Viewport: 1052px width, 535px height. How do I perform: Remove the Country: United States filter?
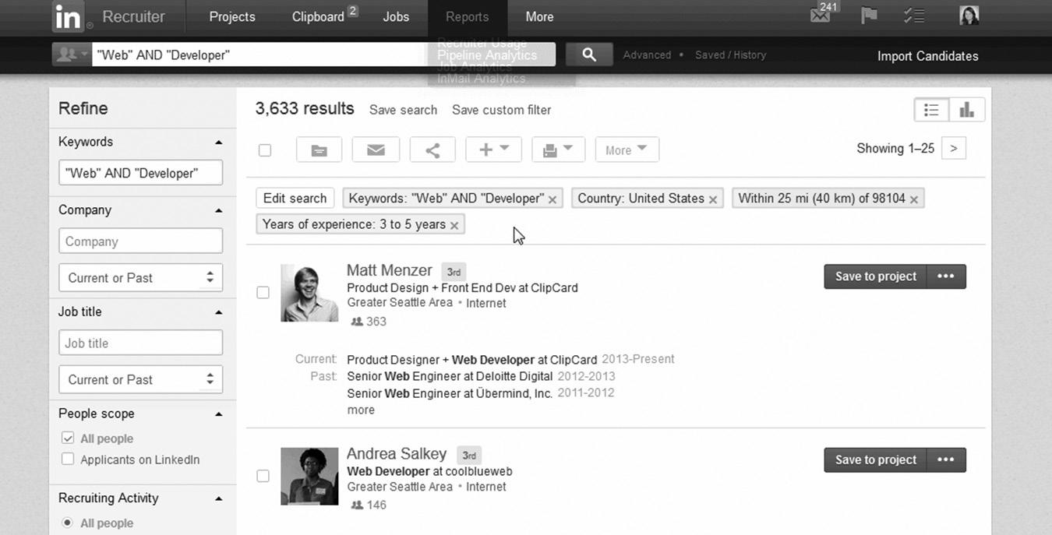tap(712, 199)
